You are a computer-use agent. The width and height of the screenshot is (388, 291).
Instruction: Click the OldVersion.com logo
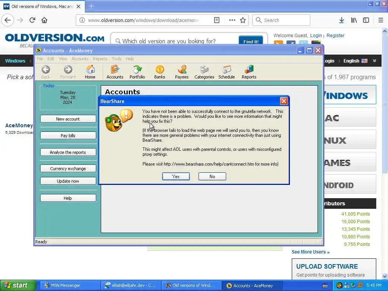[x=55, y=38]
